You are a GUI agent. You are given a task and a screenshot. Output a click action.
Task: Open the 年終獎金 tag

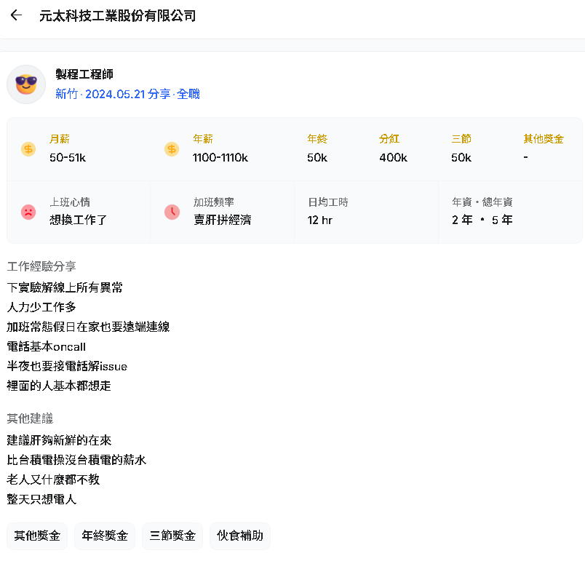(x=105, y=536)
